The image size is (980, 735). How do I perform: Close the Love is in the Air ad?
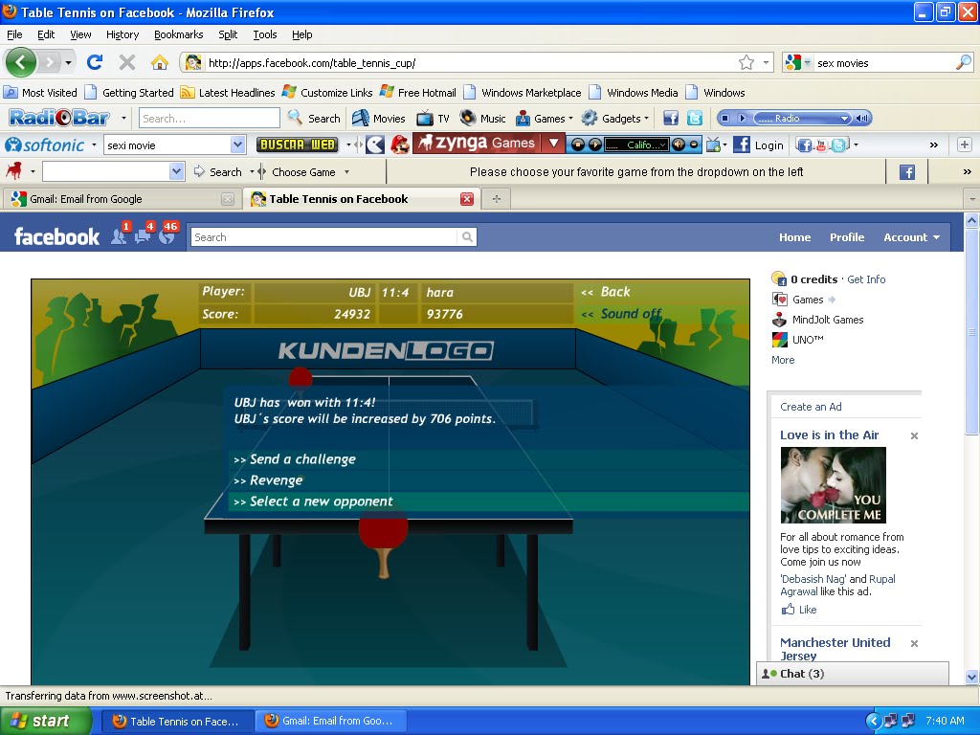pyautogui.click(x=914, y=435)
